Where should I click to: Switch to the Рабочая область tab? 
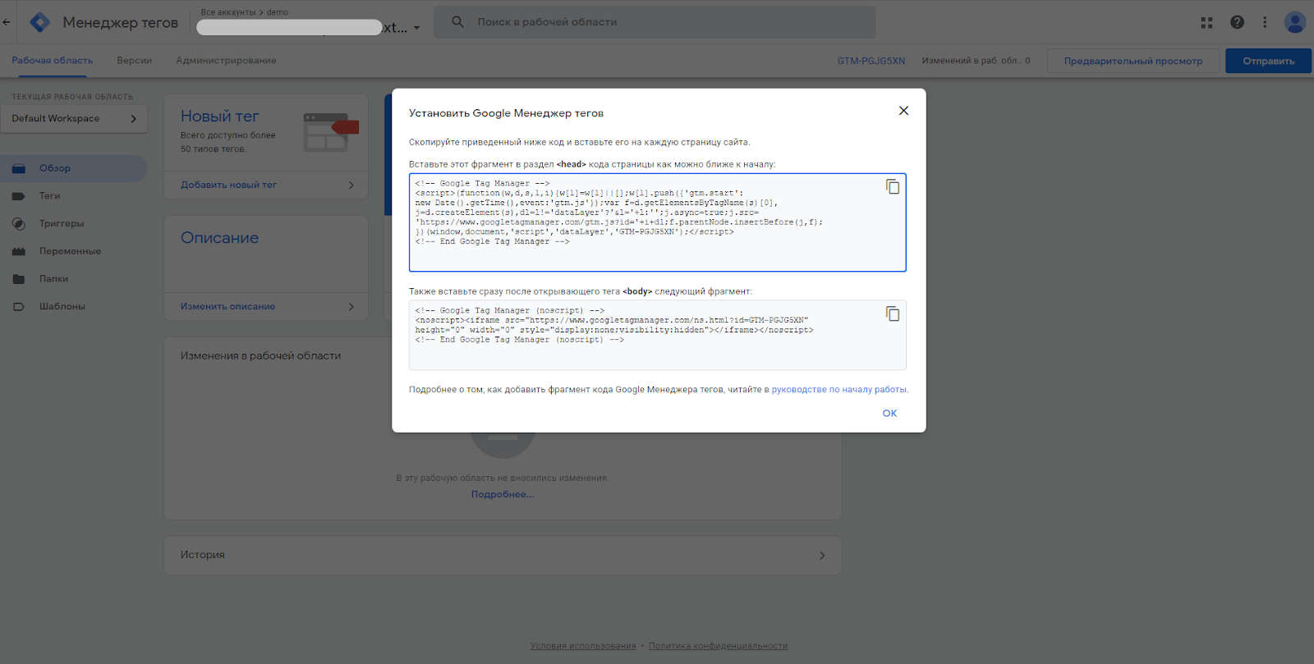pos(53,61)
